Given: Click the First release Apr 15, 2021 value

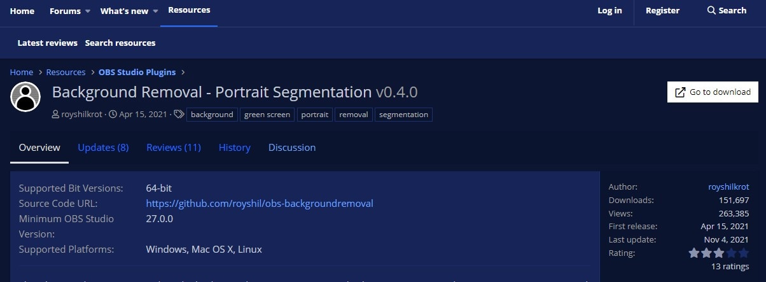Looking at the screenshot, I should click(725, 226).
